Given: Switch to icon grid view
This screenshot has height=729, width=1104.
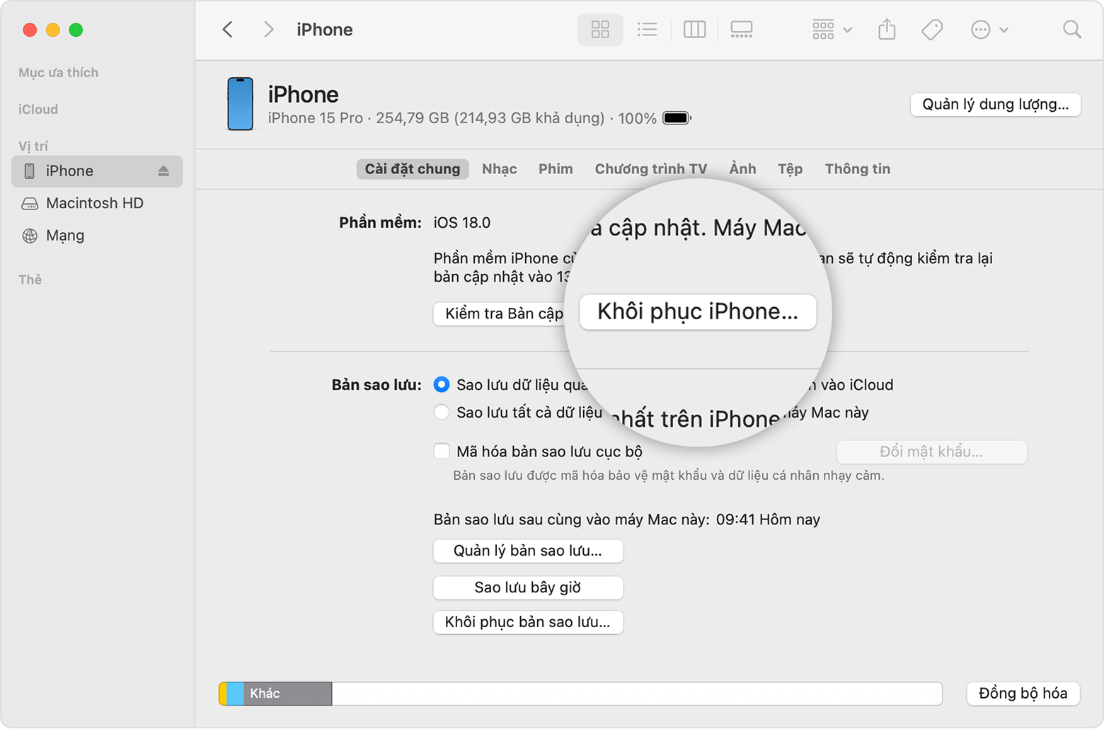Looking at the screenshot, I should (x=600, y=30).
